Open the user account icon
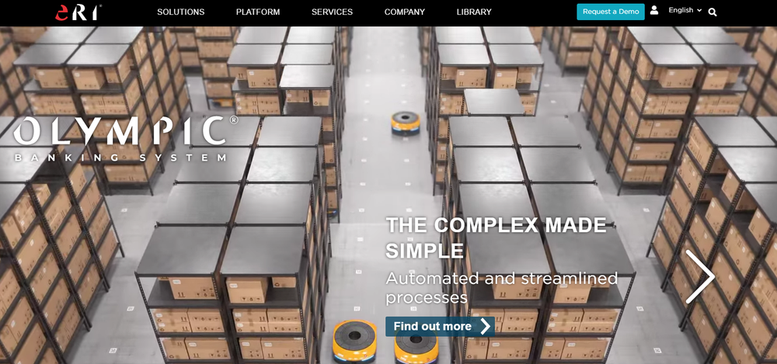The image size is (777, 364). [x=654, y=10]
